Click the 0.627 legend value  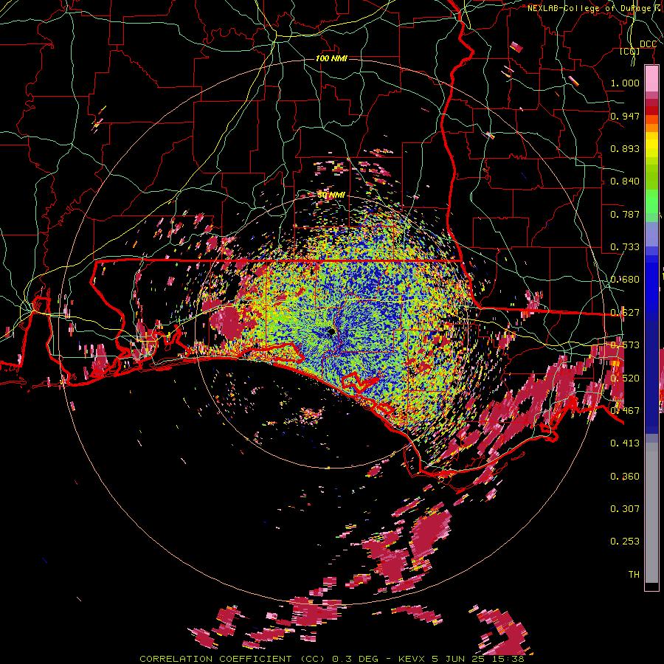click(625, 313)
